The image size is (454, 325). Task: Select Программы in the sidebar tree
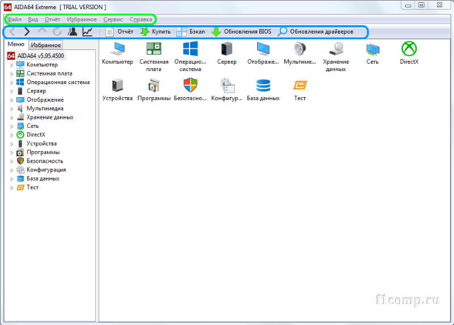(x=43, y=152)
